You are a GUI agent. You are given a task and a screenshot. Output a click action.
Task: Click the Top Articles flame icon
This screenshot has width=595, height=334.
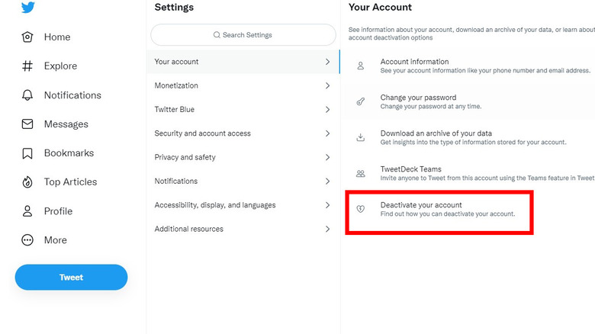click(28, 182)
